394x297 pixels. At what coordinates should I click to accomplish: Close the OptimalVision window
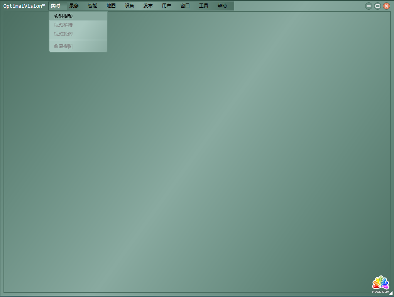click(x=386, y=6)
